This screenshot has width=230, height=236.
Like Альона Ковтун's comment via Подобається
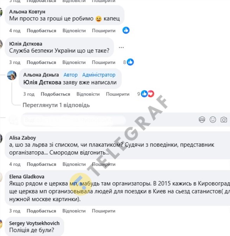[x=41, y=31]
